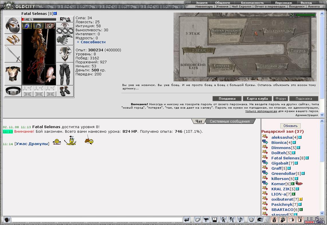This screenshot has width=327, height=225.
Task: Click player name Gigabait in list
Action: 280,163
